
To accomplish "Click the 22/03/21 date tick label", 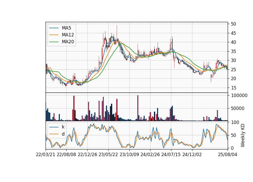I will 46,155.
